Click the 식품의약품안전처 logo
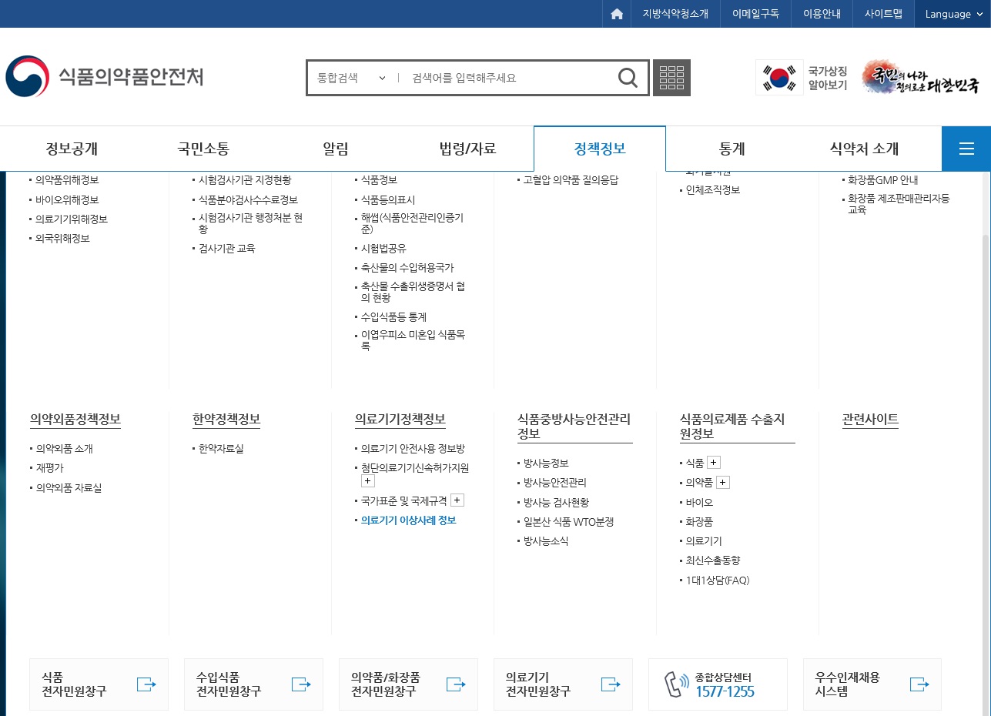The height and width of the screenshot is (716, 991). tap(105, 77)
